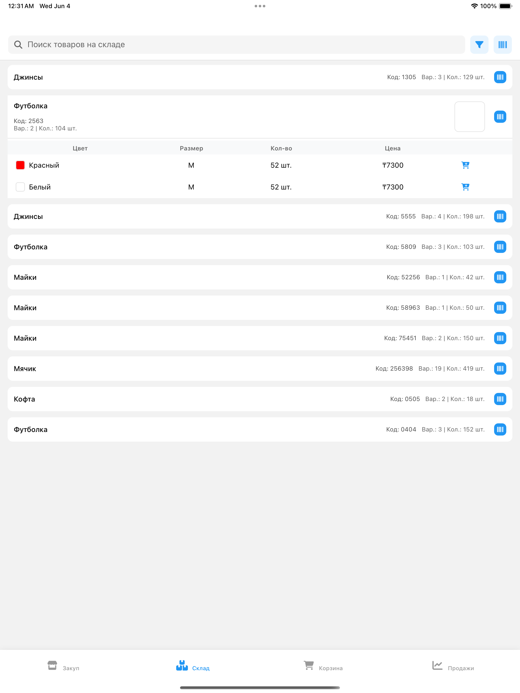Tap Вар.: 2 | Кол.: 104 шт. text
Viewport: 520px width, 693px height.
(45, 128)
